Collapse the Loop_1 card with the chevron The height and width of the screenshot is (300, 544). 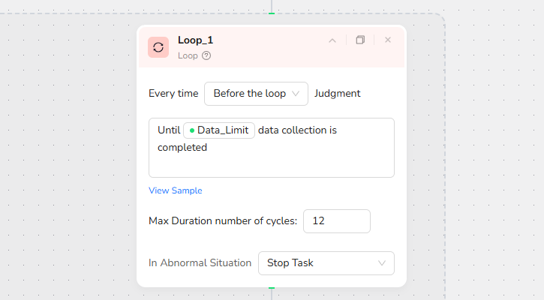(x=332, y=40)
